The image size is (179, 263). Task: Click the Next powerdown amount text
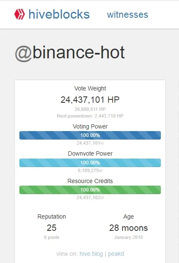(x=90, y=116)
